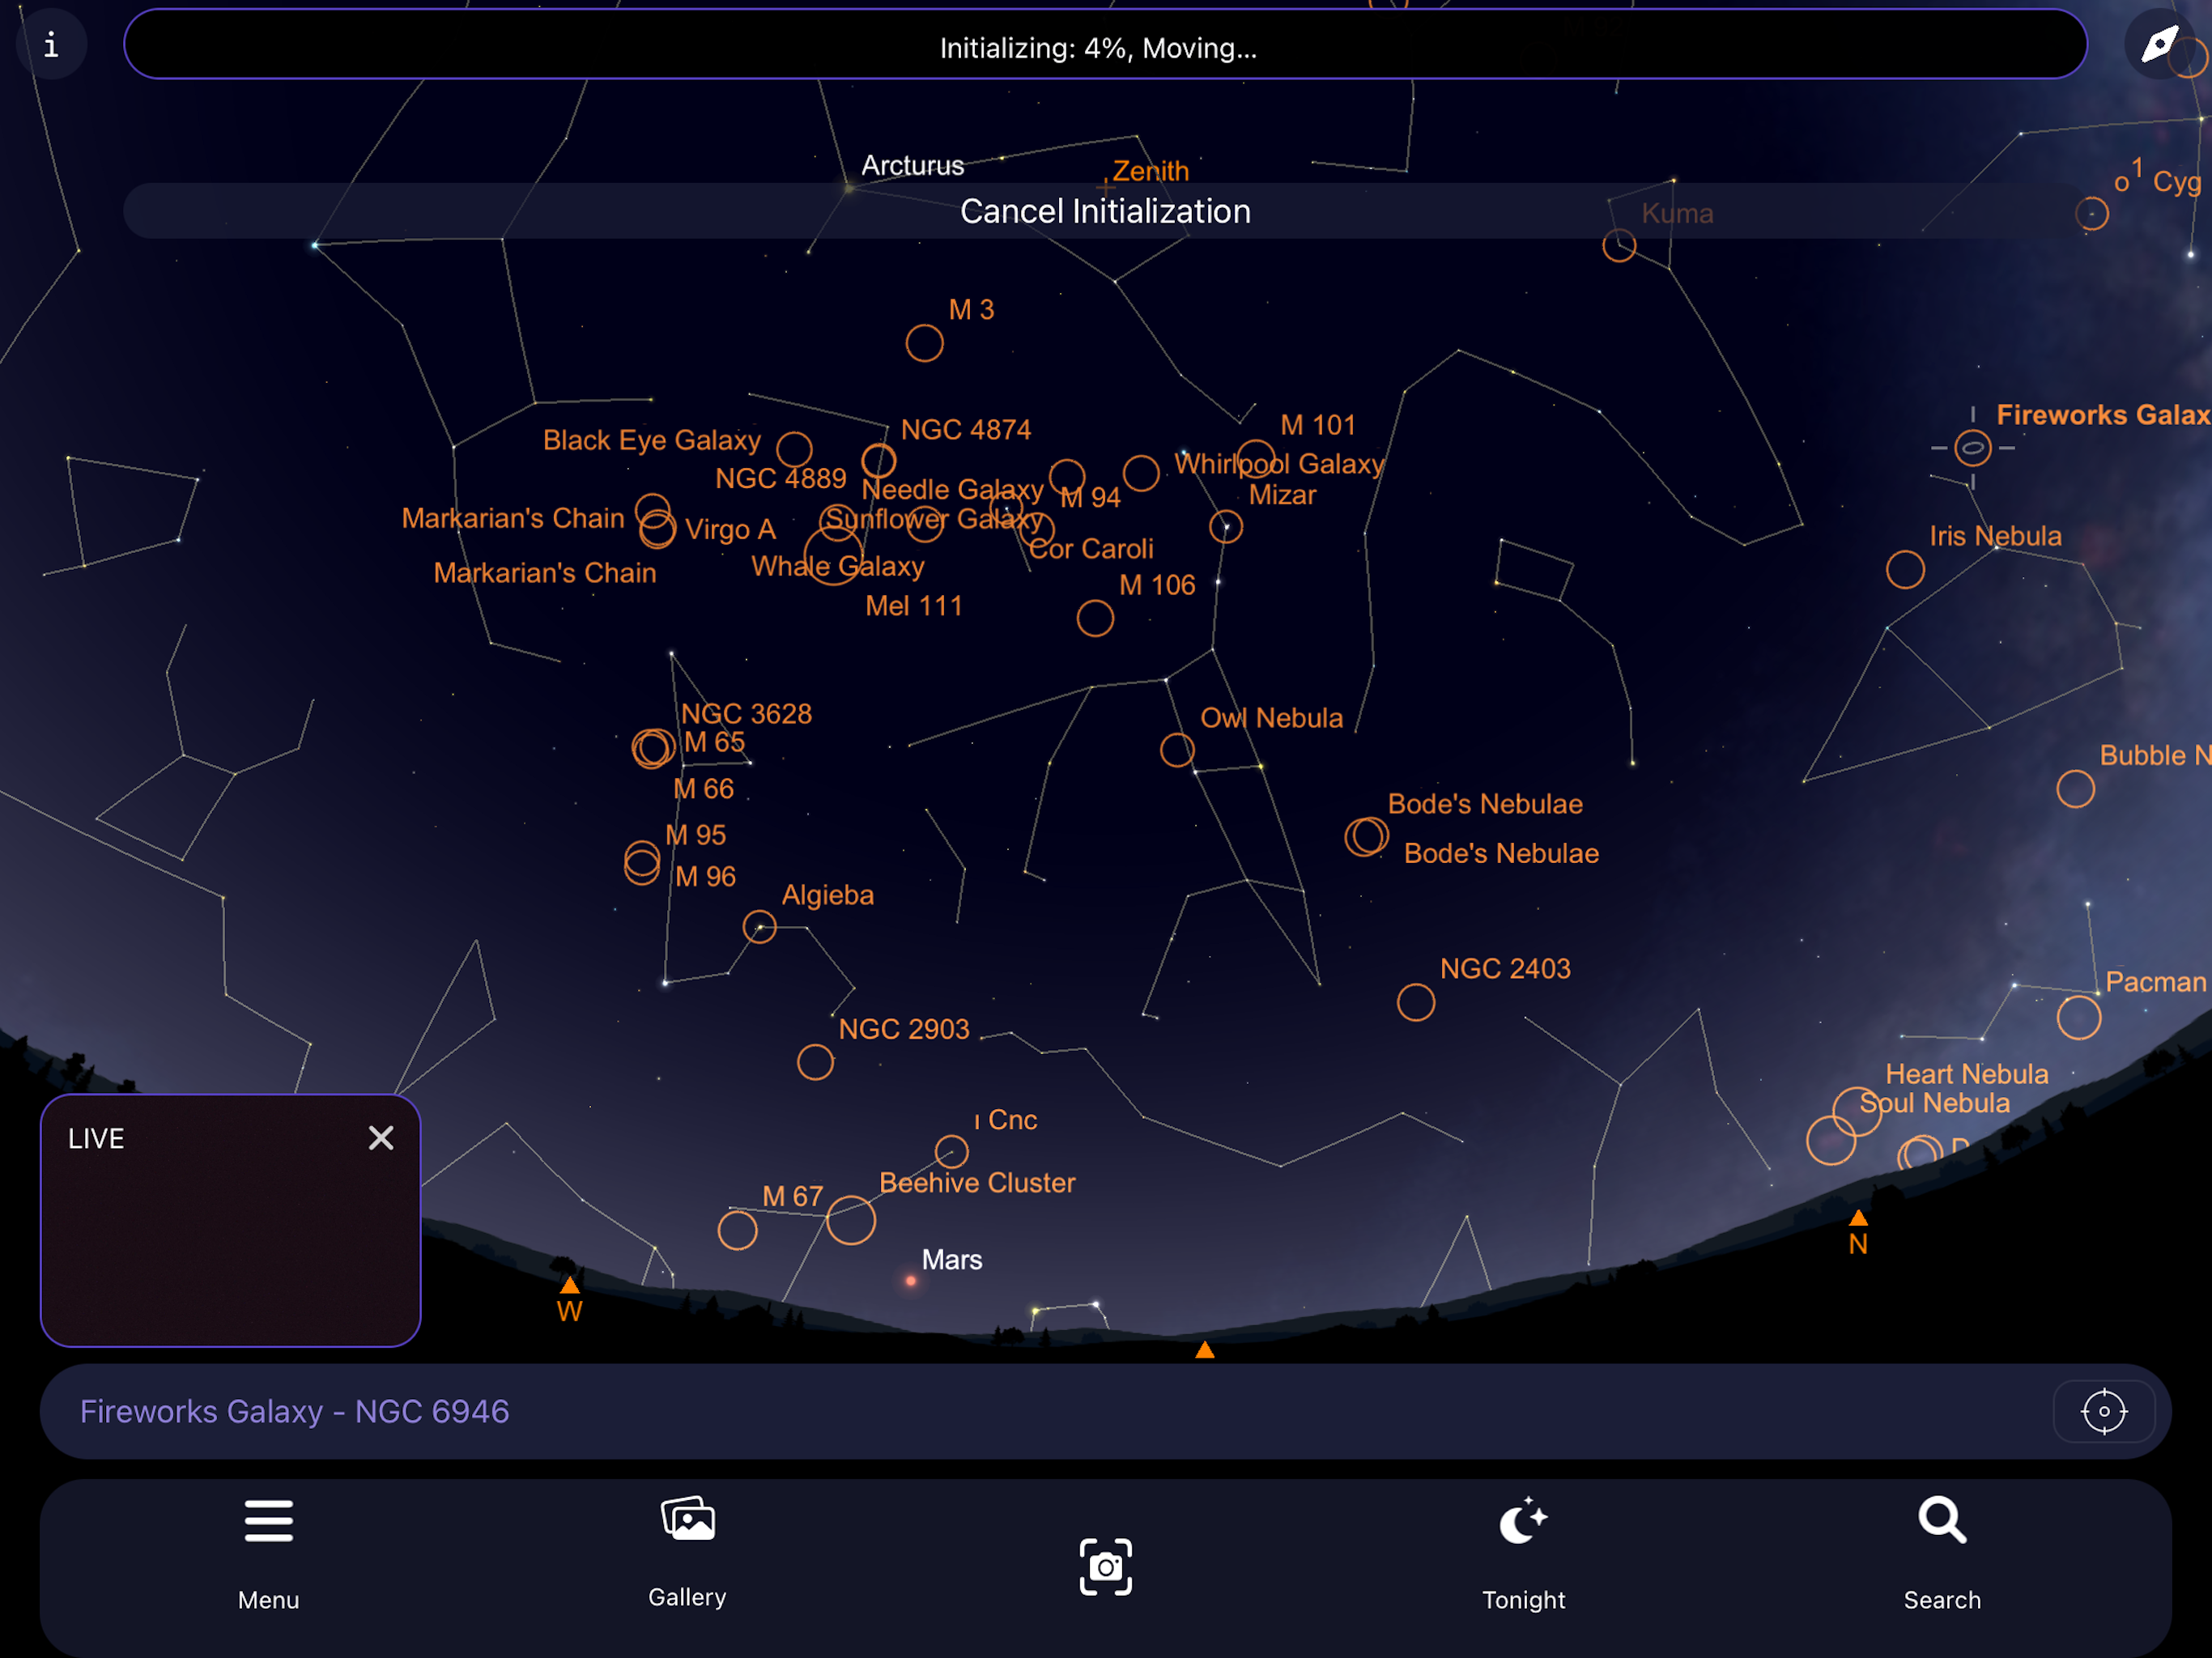Tap the compass orientation icon
This screenshot has width=2212, height=1658.
[2159, 44]
